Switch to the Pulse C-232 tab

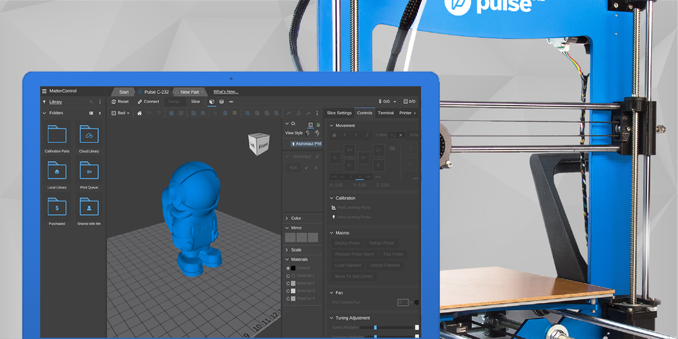pos(153,92)
